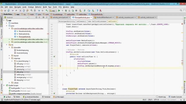Select NosotrosActivity in project tree

tap(25, 31)
